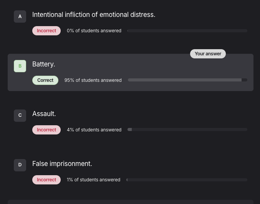This screenshot has height=204, width=260.
Task: Choose the 'False imprisonment.' answer option
Action: (x=62, y=164)
